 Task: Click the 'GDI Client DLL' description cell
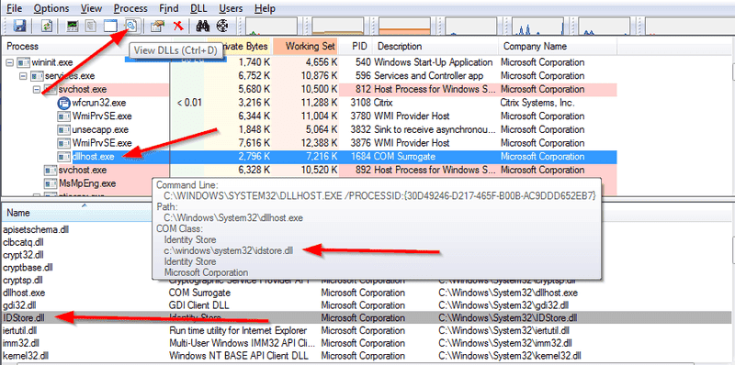199,305
